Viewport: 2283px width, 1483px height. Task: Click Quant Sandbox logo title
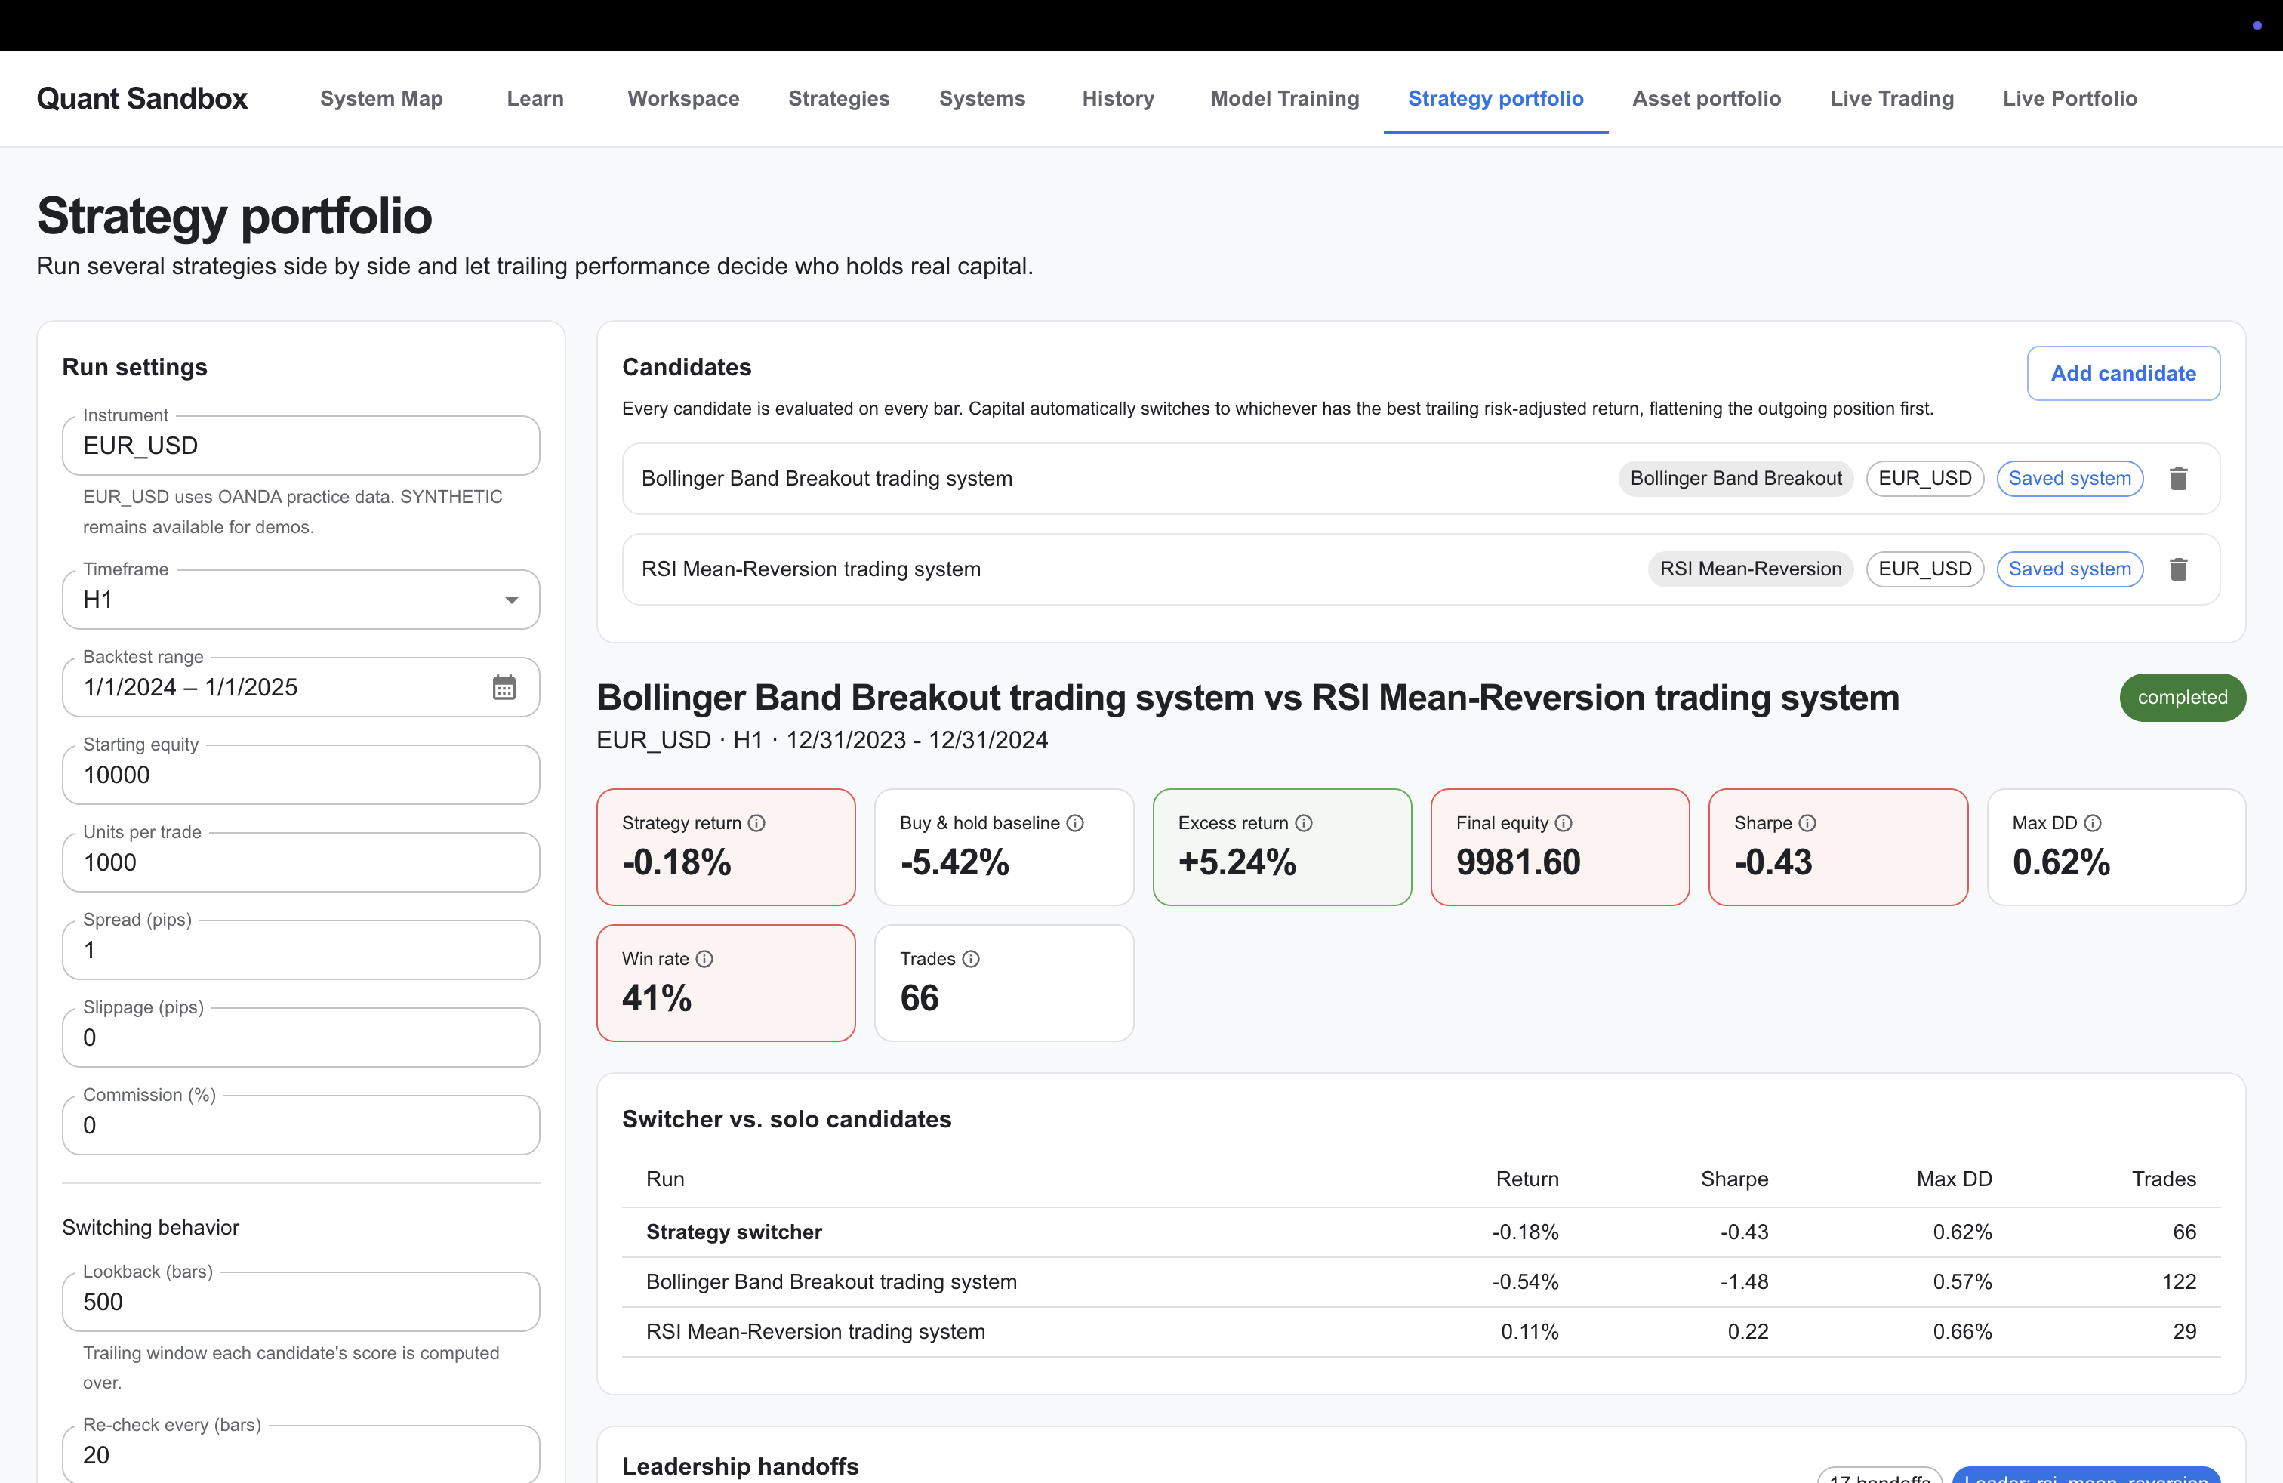click(x=142, y=99)
